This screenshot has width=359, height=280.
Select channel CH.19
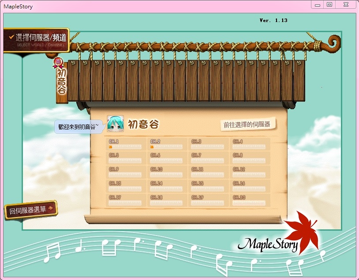coord(208,200)
